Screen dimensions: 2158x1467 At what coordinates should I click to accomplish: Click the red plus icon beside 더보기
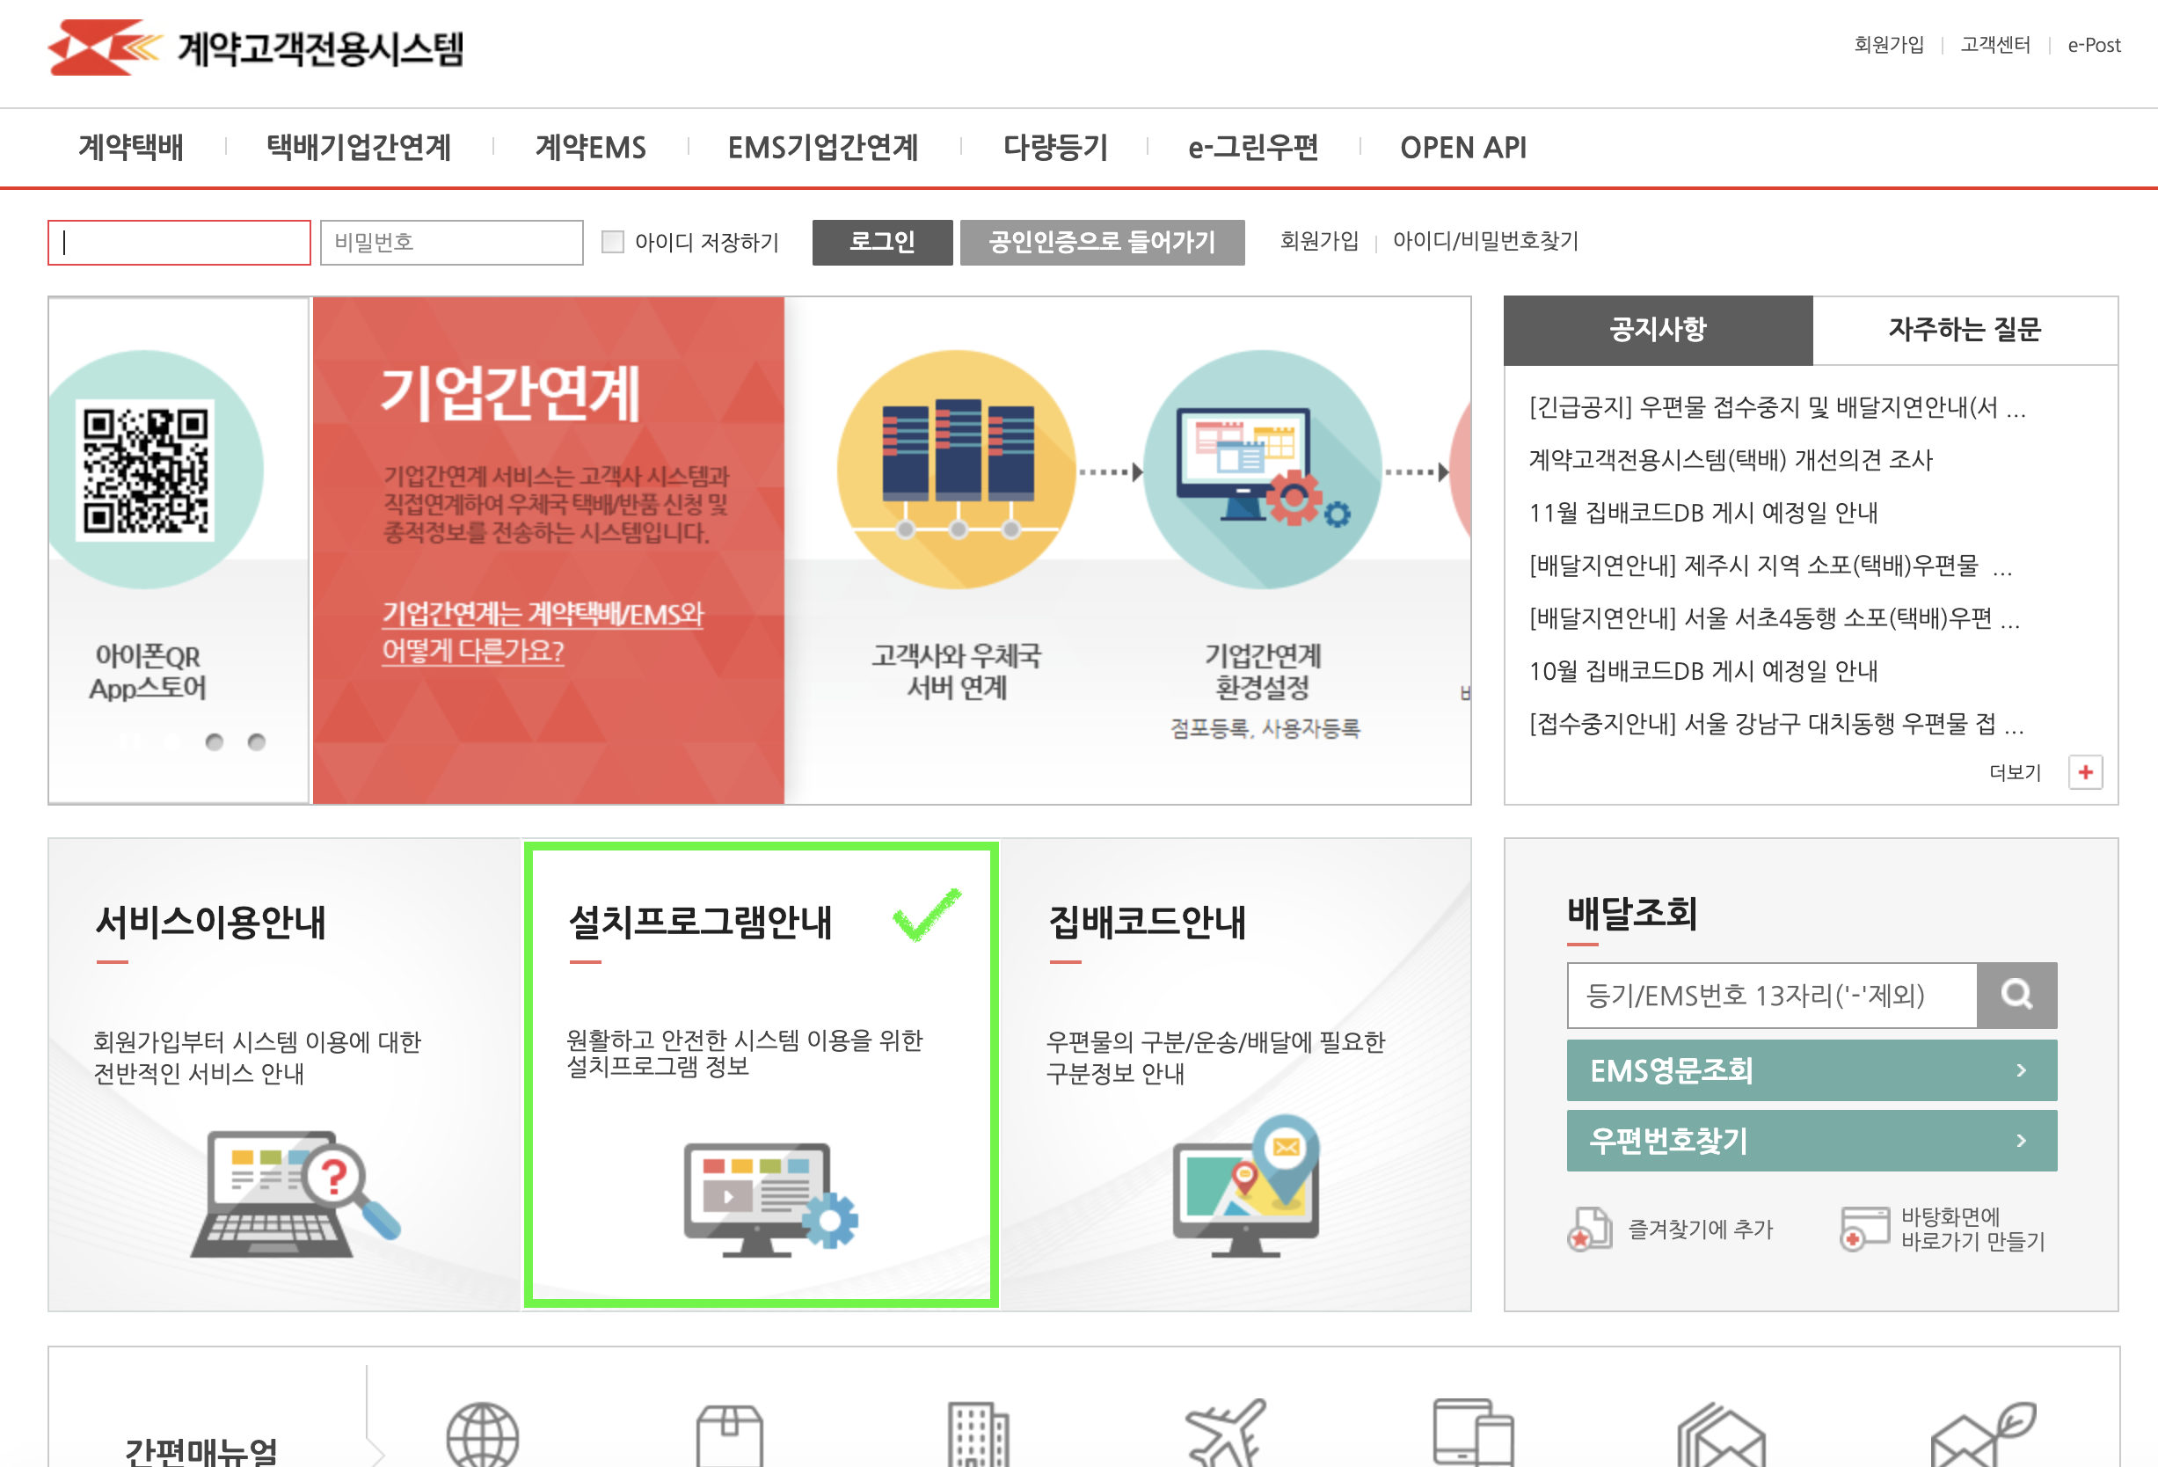[2086, 771]
